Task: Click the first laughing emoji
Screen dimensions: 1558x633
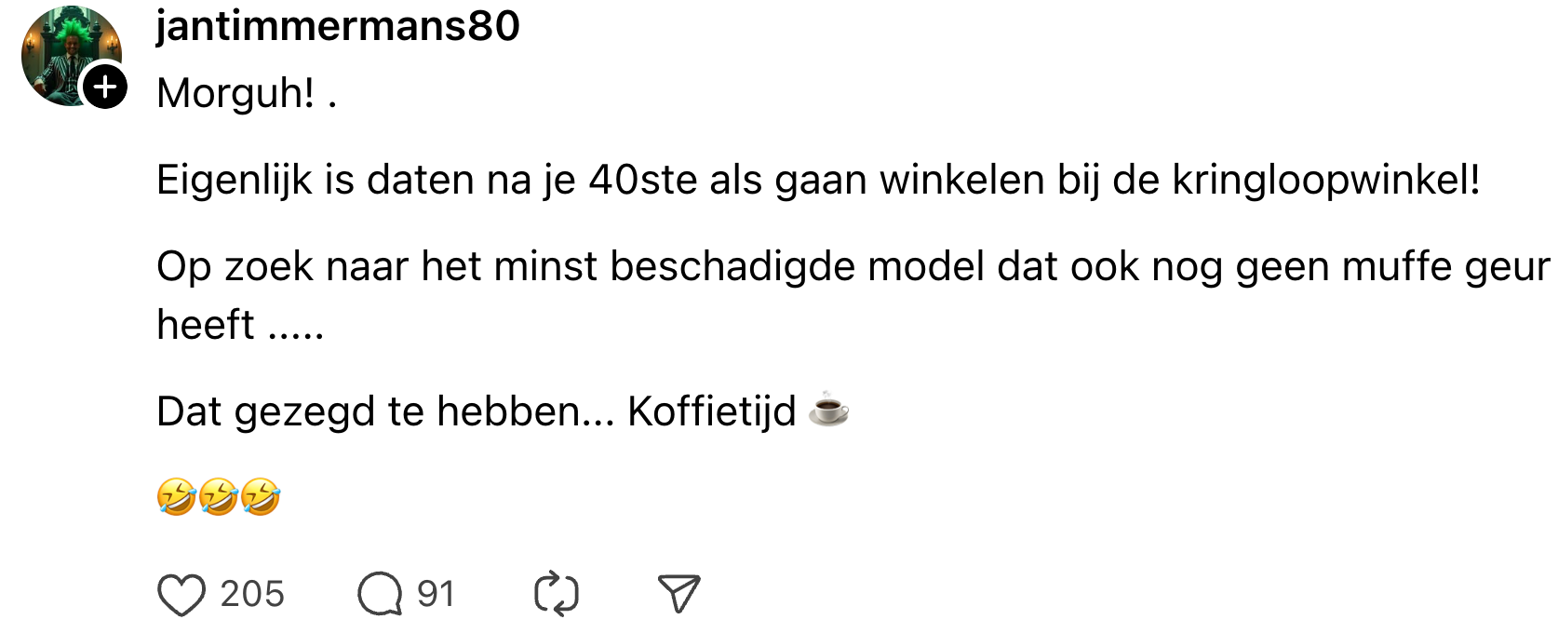Action: (x=176, y=497)
